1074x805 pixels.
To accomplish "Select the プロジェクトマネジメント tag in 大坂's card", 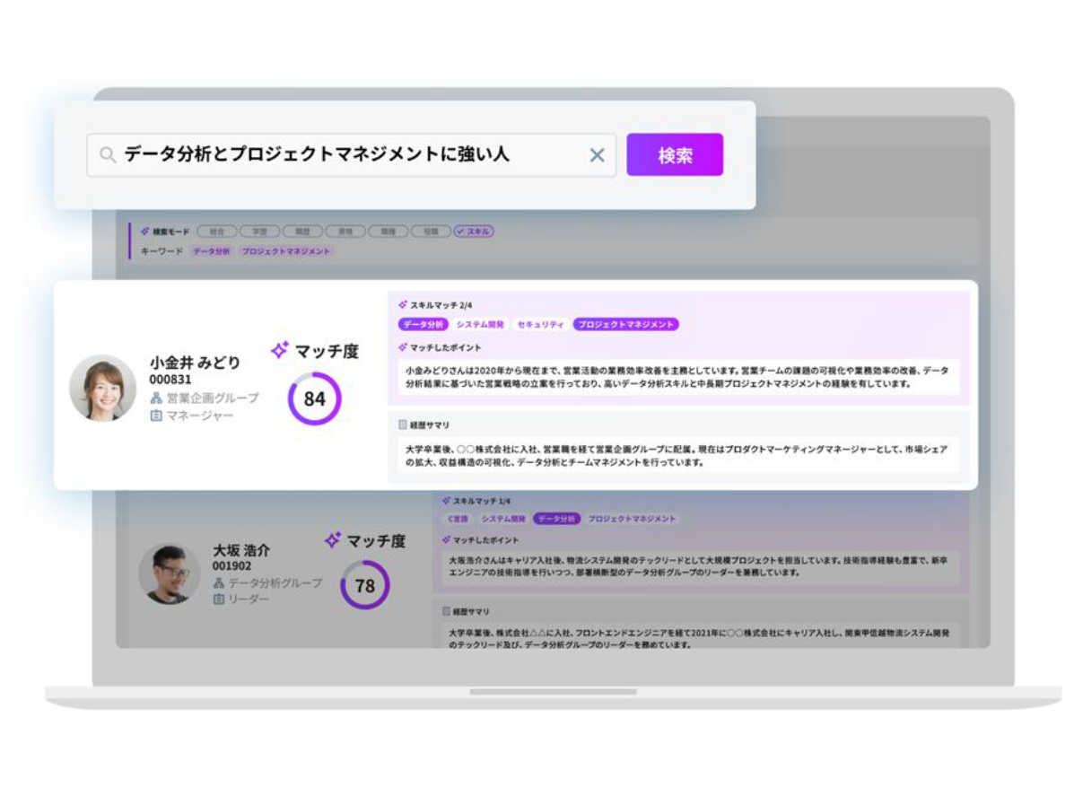I will pyautogui.click(x=632, y=520).
